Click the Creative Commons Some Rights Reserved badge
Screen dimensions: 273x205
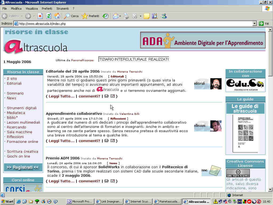(x=238, y=173)
